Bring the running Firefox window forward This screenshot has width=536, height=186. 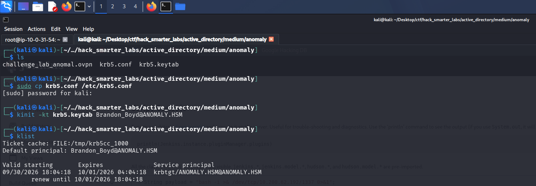[x=151, y=6]
